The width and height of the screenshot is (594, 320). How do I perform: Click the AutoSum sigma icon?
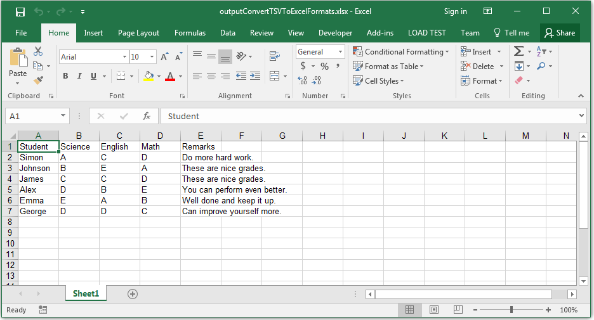[x=518, y=51]
